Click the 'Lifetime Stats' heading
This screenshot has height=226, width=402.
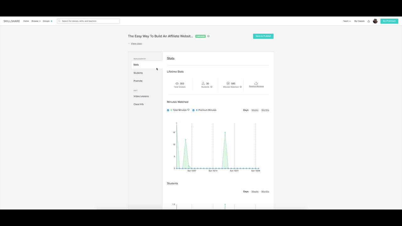click(175, 72)
